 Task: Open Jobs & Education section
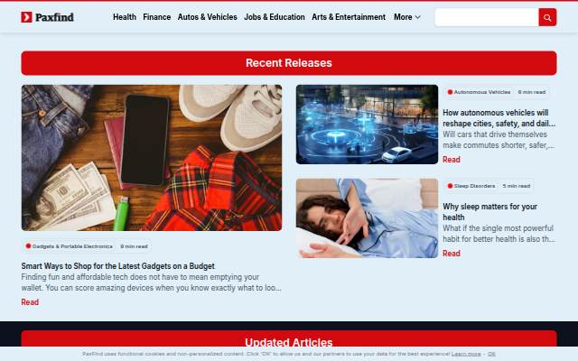(x=275, y=17)
